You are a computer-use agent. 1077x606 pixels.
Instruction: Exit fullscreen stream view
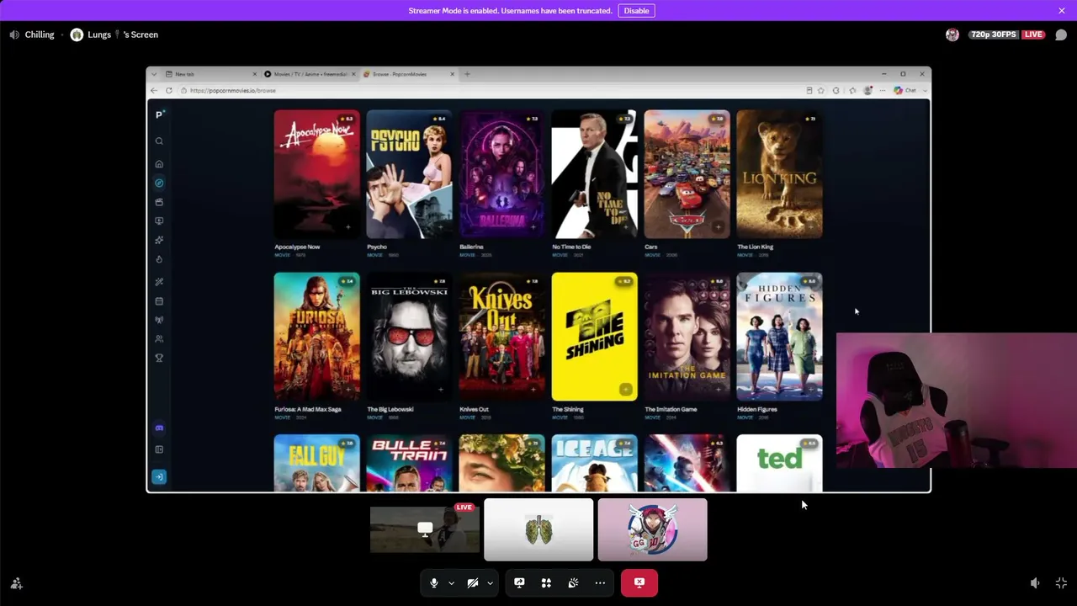(1061, 583)
